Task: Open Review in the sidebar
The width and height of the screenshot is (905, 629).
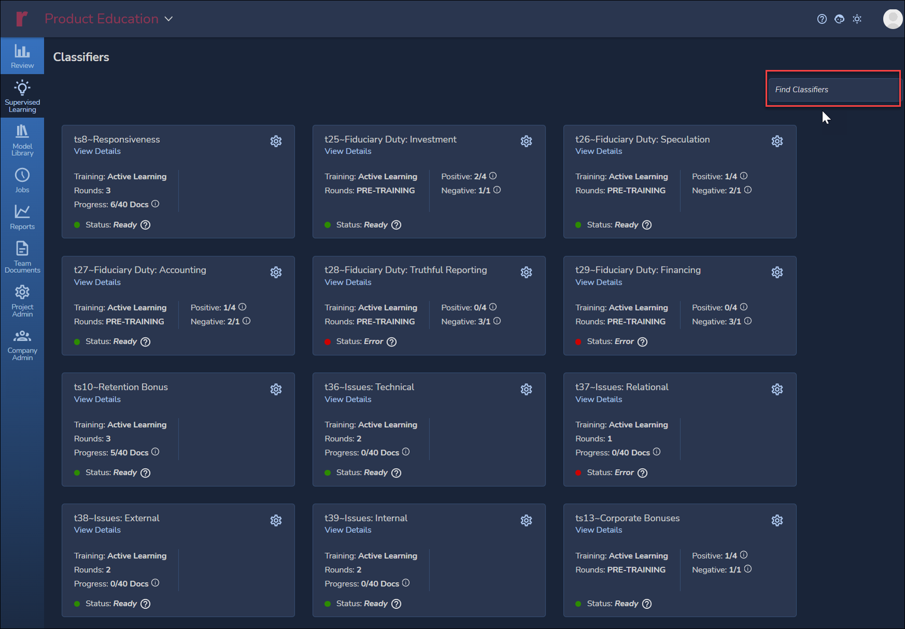Action: pos(22,56)
